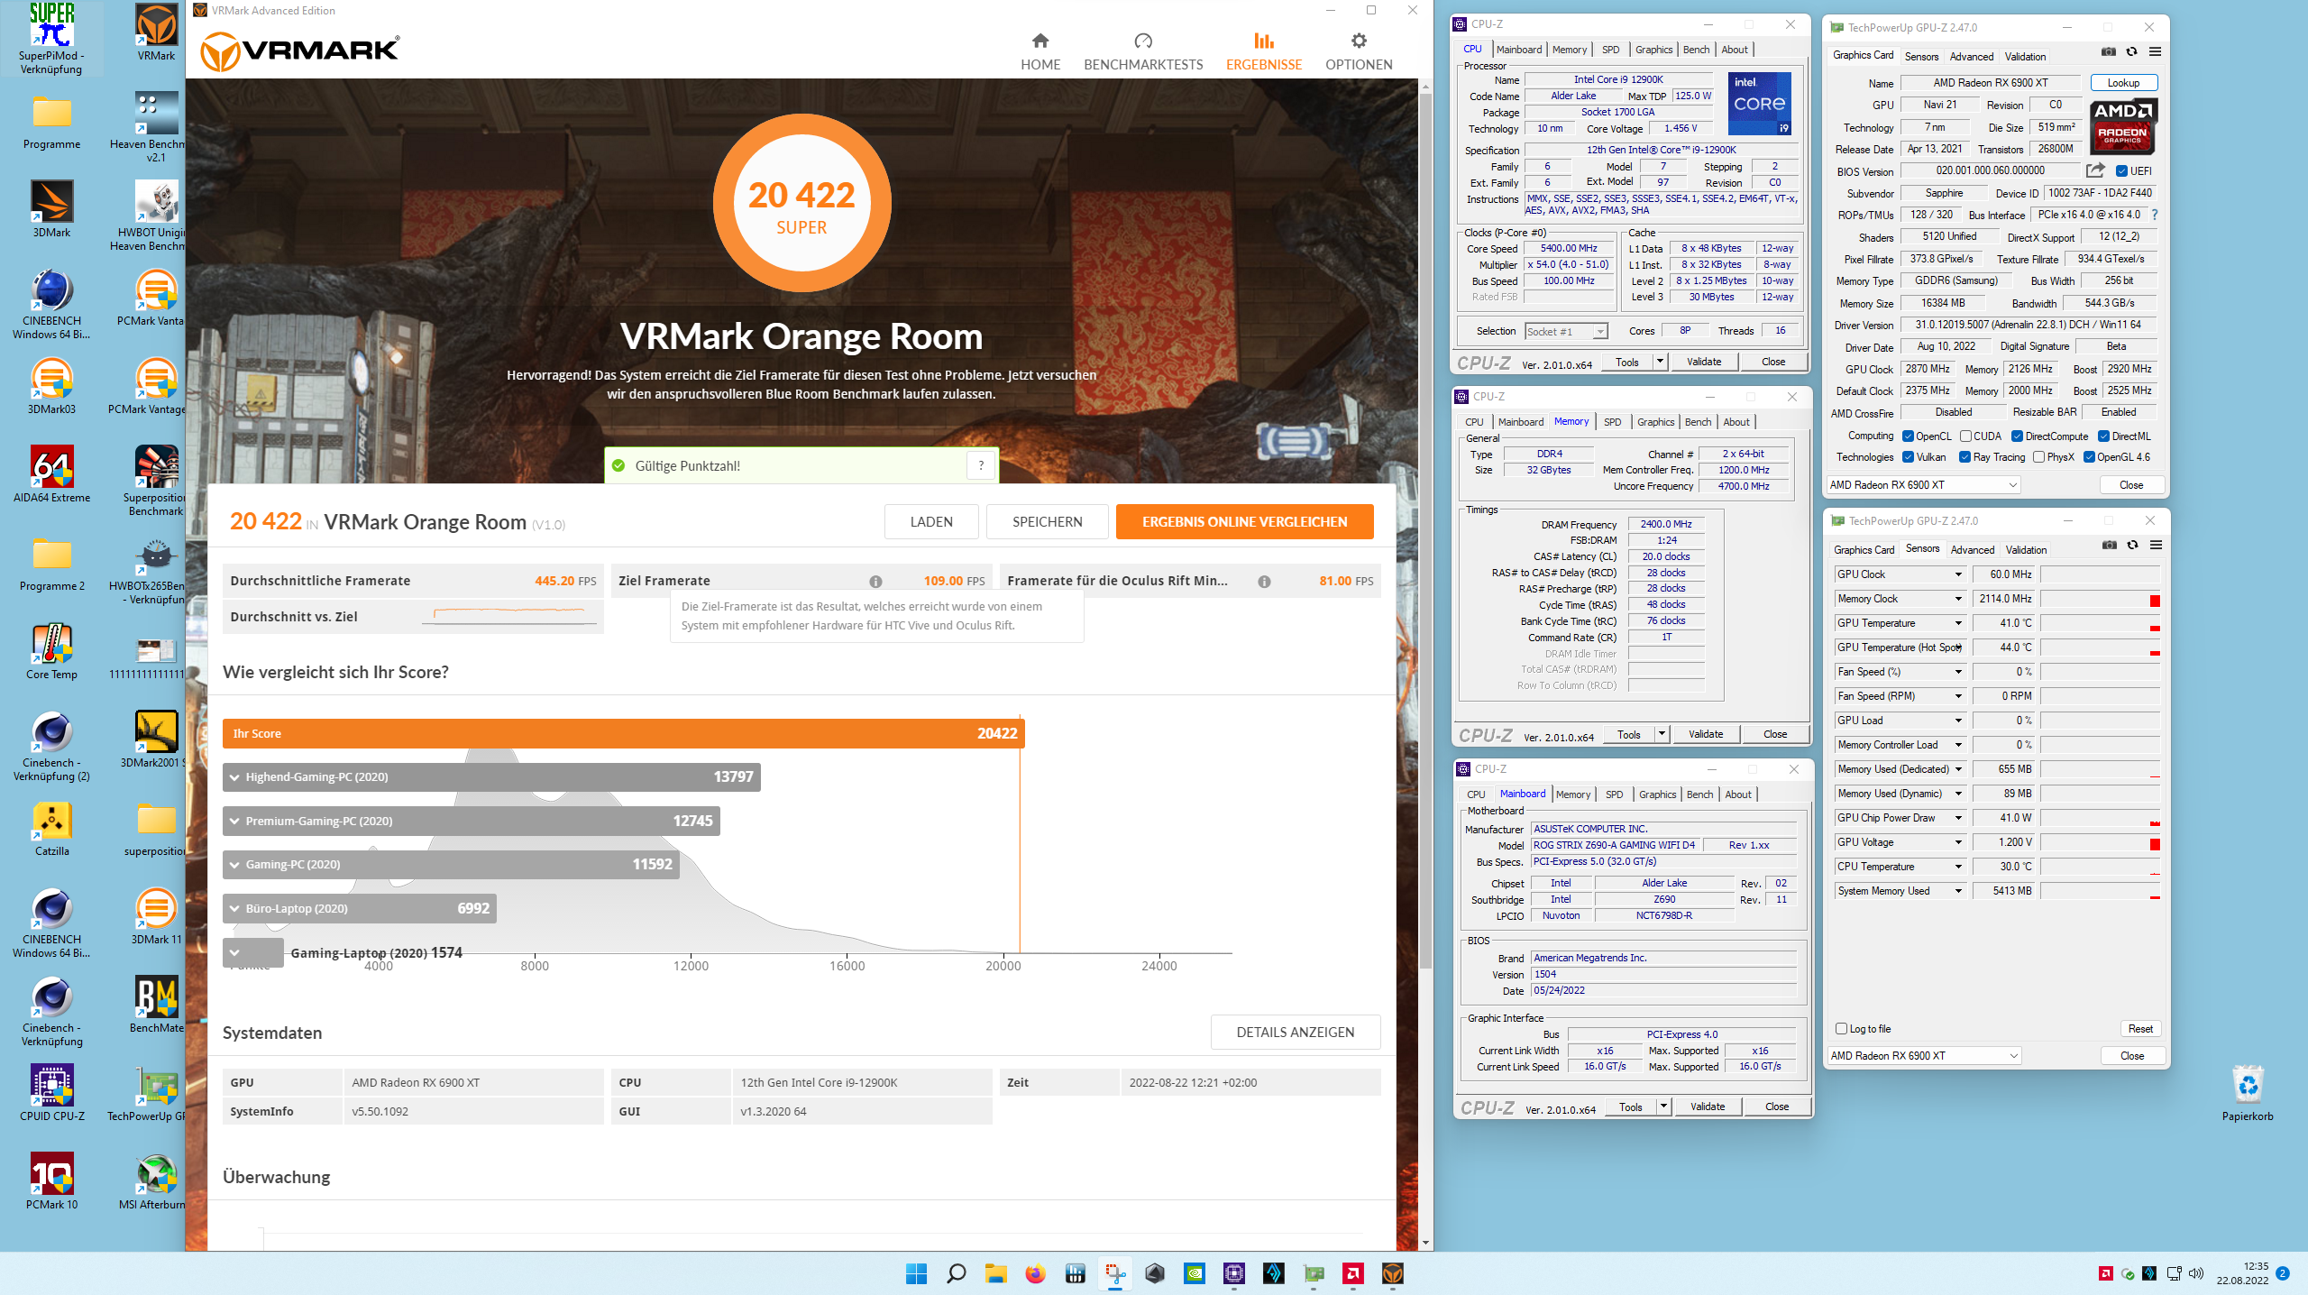Open the GPU Clock sensor dropdown
The width and height of the screenshot is (2308, 1295).
(1958, 574)
